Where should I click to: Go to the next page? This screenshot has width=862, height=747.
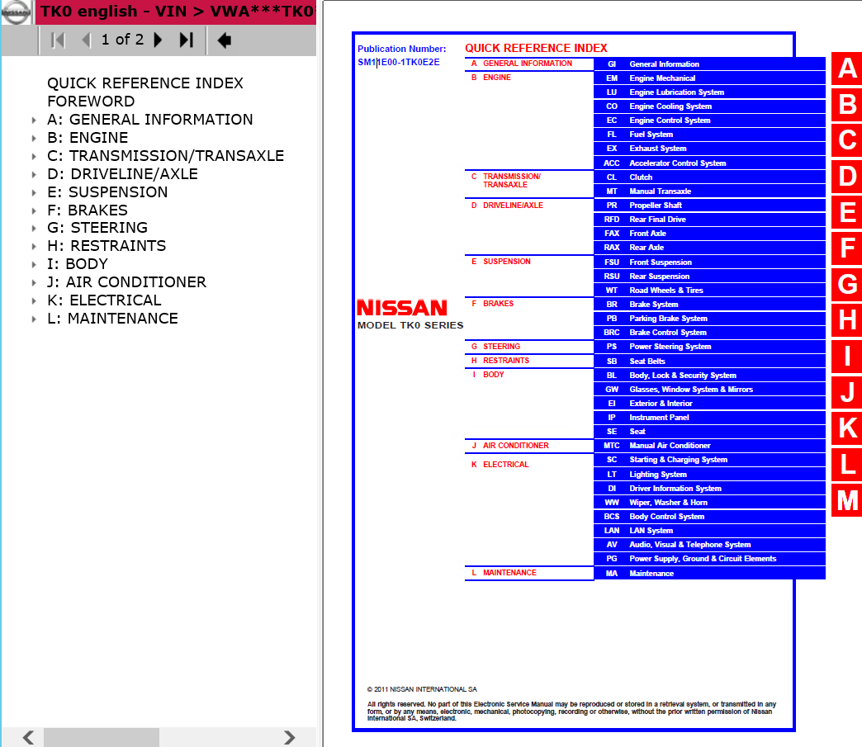[158, 40]
